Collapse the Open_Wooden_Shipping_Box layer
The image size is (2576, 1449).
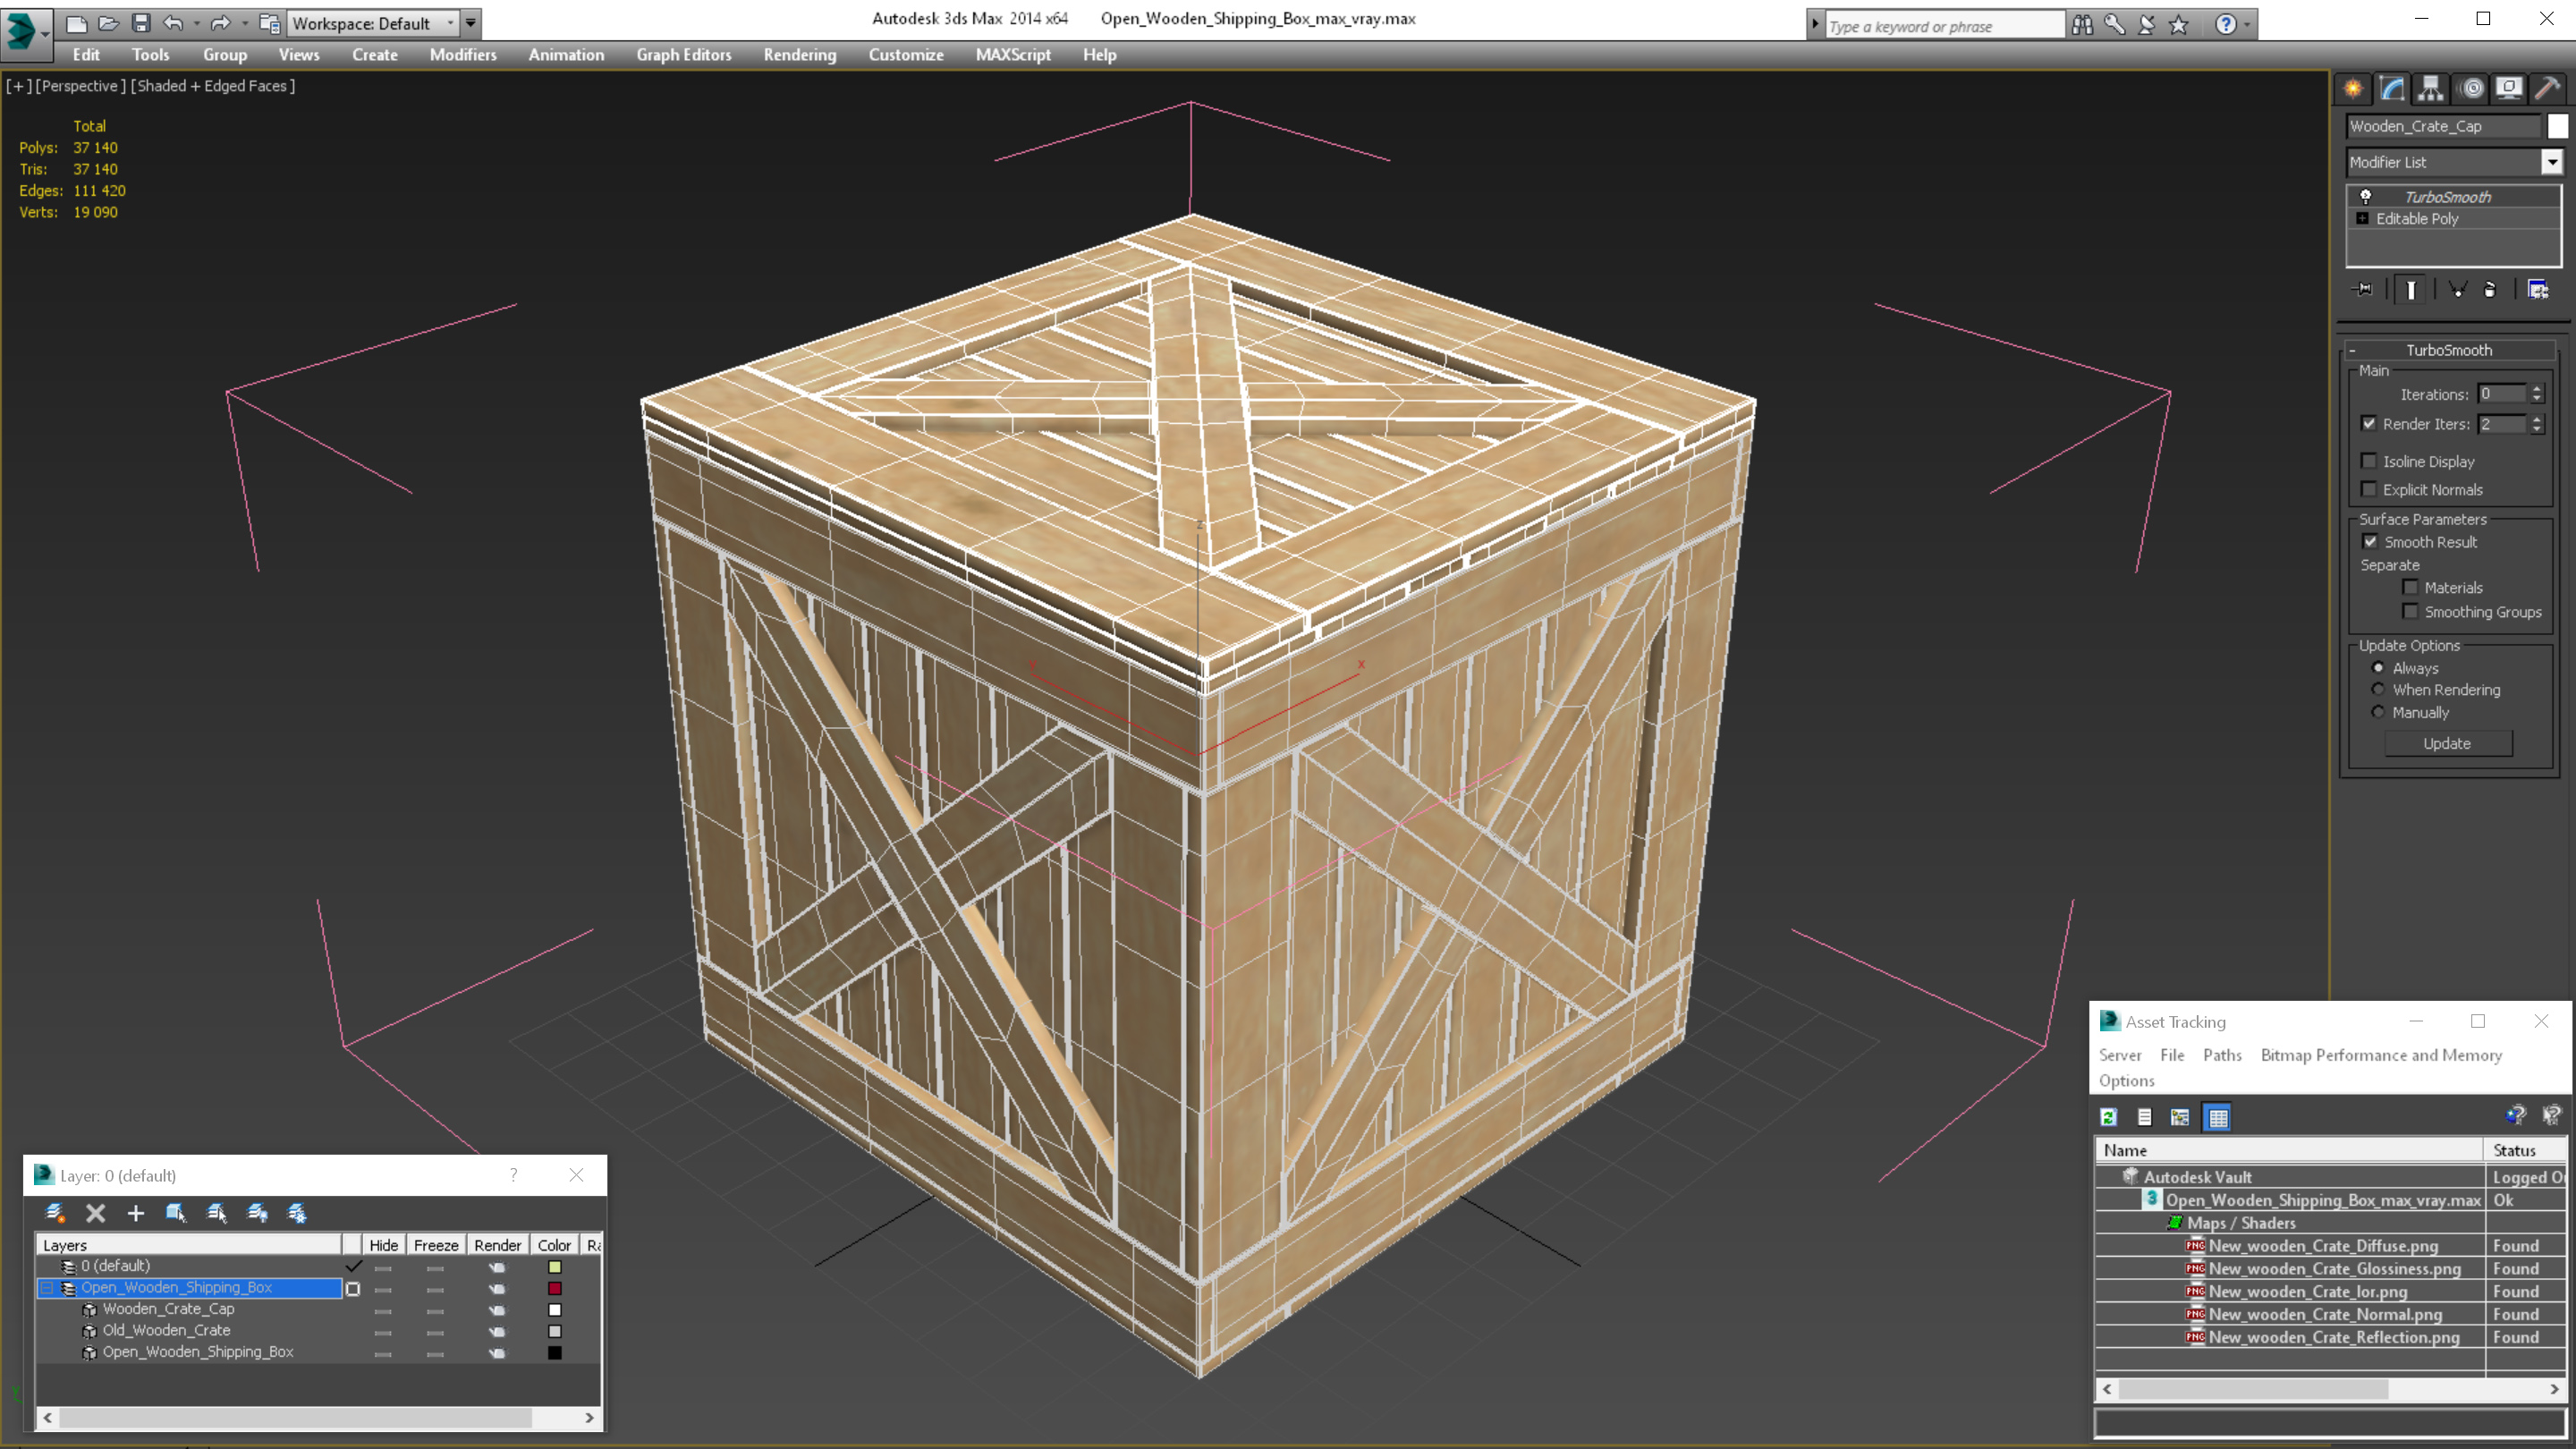(x=46, y=1287)
